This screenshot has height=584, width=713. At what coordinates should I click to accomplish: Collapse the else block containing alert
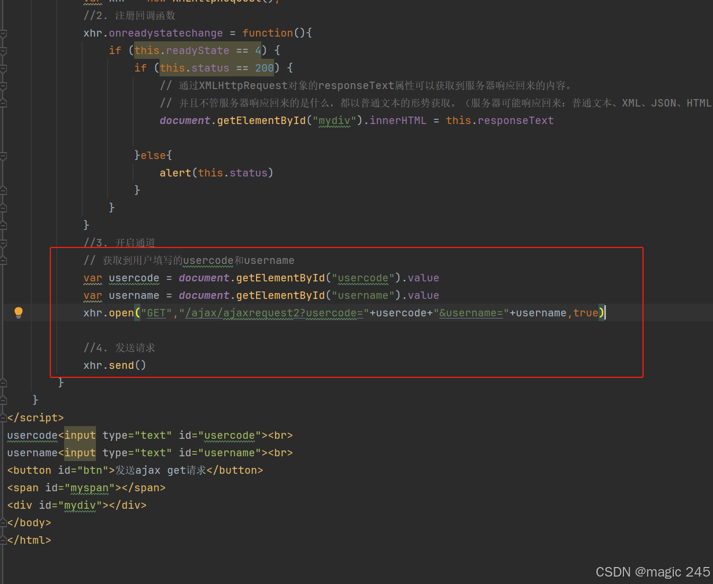point(4,155)
